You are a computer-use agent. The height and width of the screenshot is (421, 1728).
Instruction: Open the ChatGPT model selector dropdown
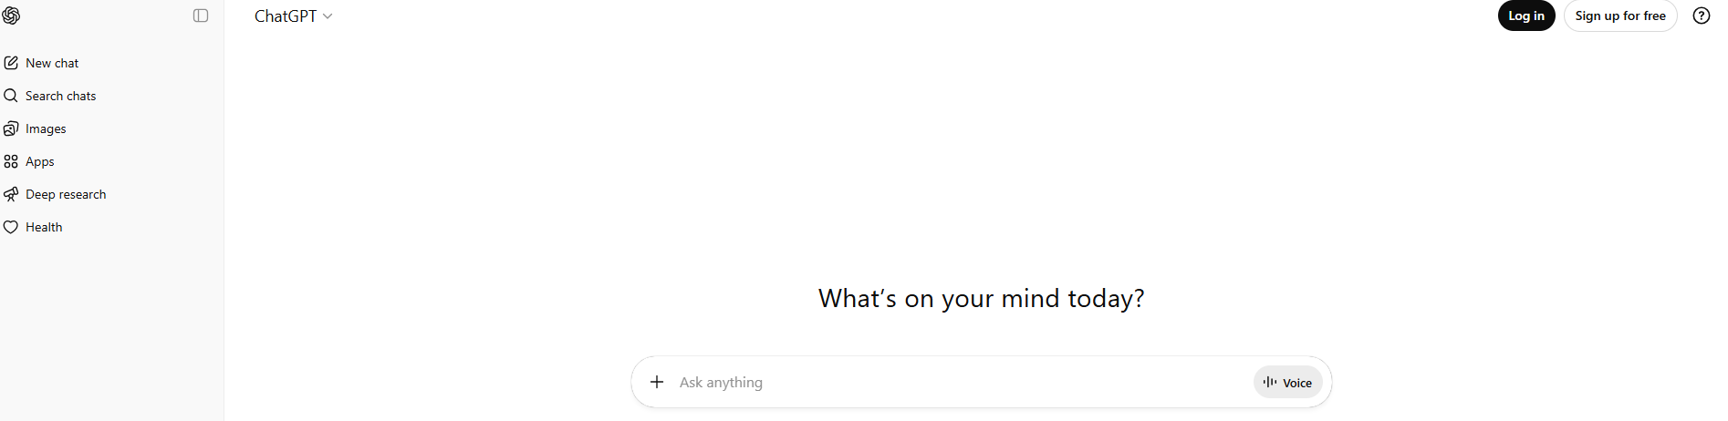[286, 16]
